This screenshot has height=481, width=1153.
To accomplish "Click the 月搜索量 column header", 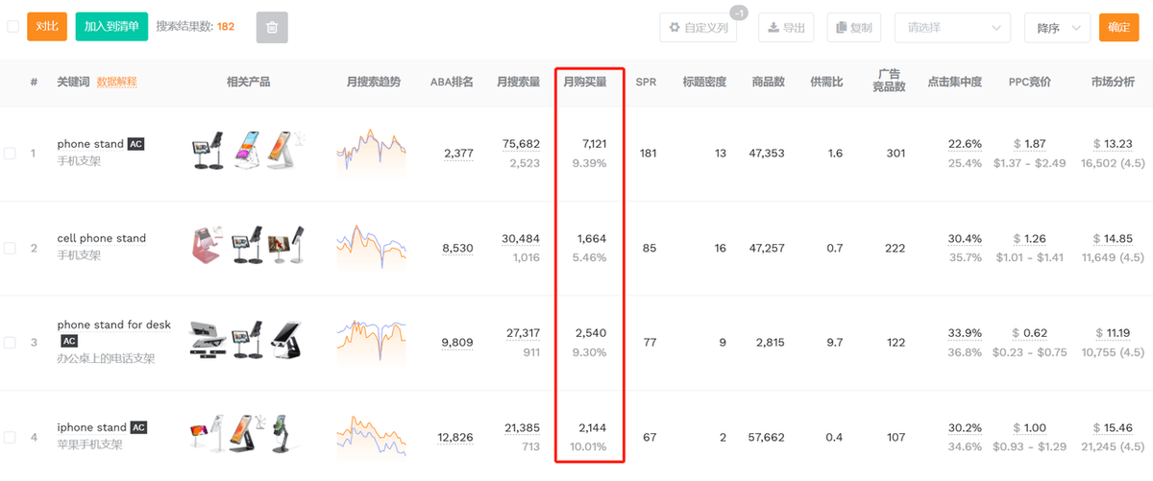I will pyautogui.click(x=518, y=83).
